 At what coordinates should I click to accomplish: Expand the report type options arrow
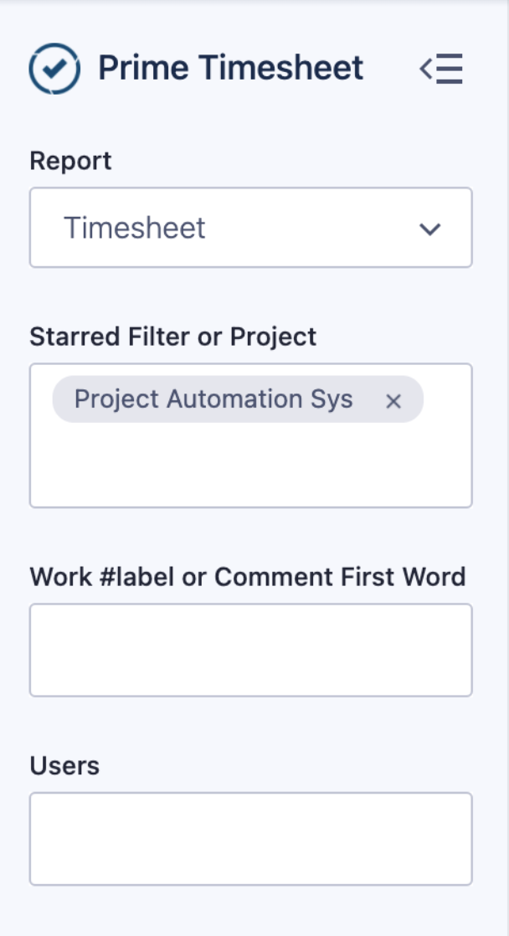coord(429,229)
